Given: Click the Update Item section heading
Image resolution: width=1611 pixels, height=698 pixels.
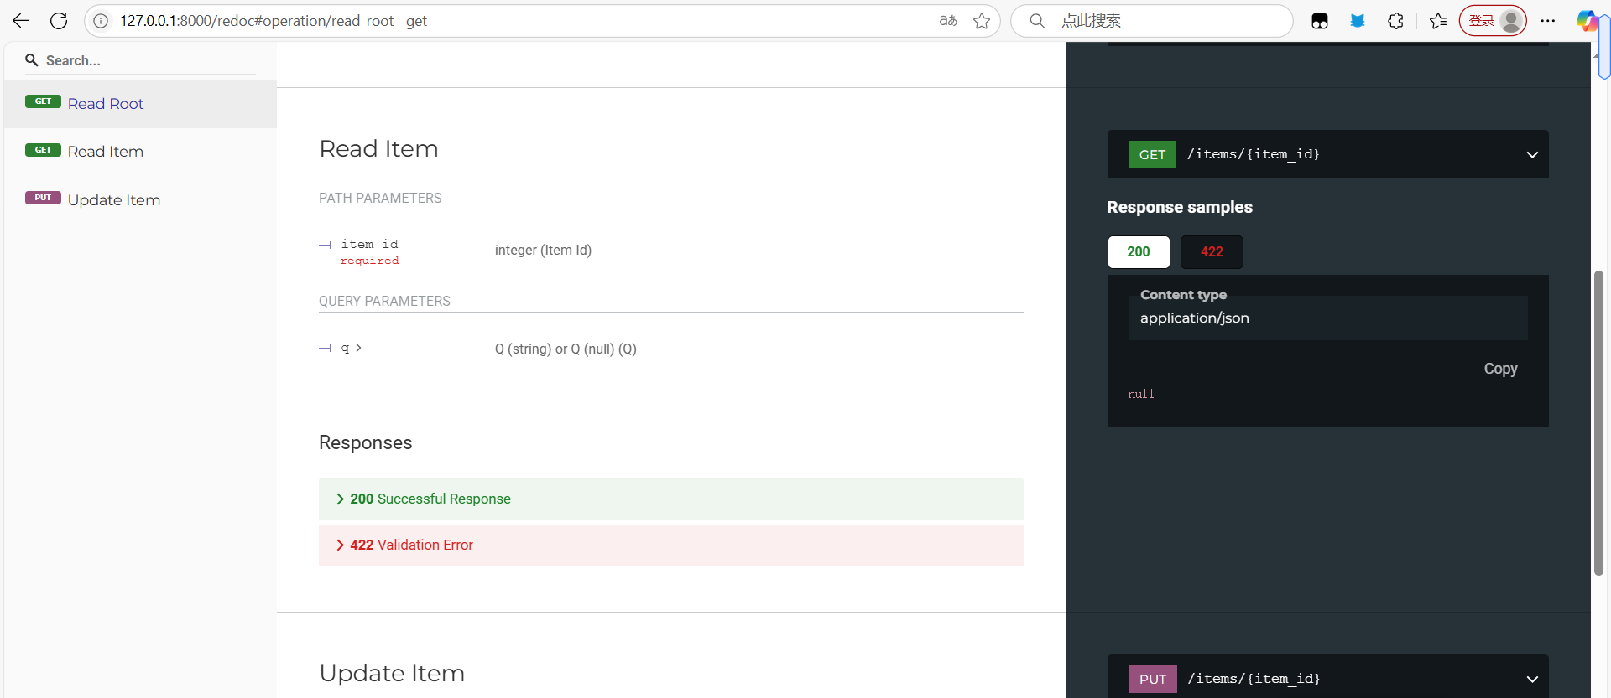Looking at the screenshot, I should 392,674.
